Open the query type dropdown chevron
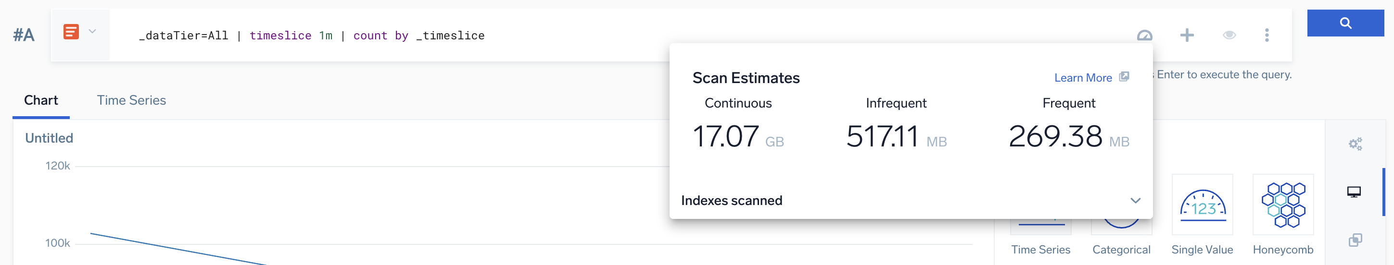Image resolution: width=1394 pixels, height=265 pixels. 92,31
